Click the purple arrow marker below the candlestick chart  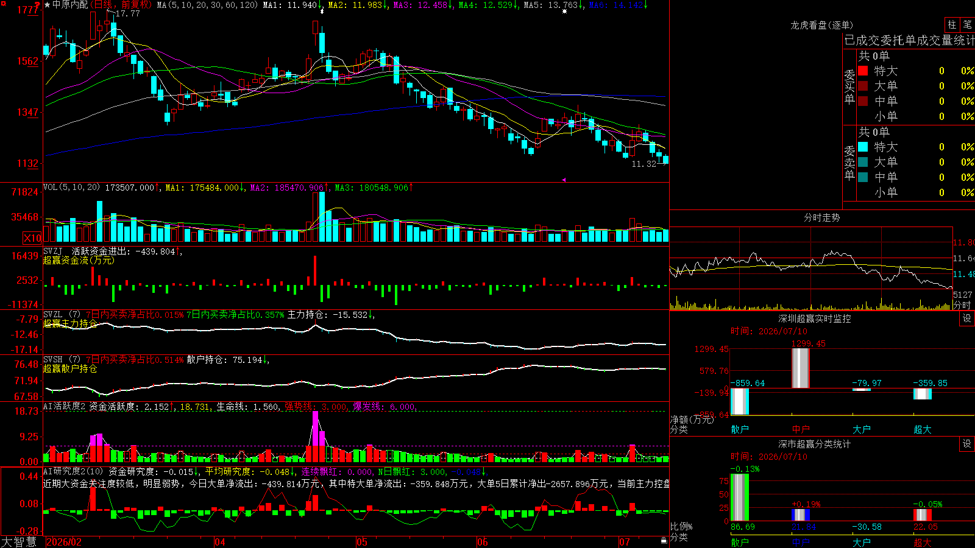point(564,180)
